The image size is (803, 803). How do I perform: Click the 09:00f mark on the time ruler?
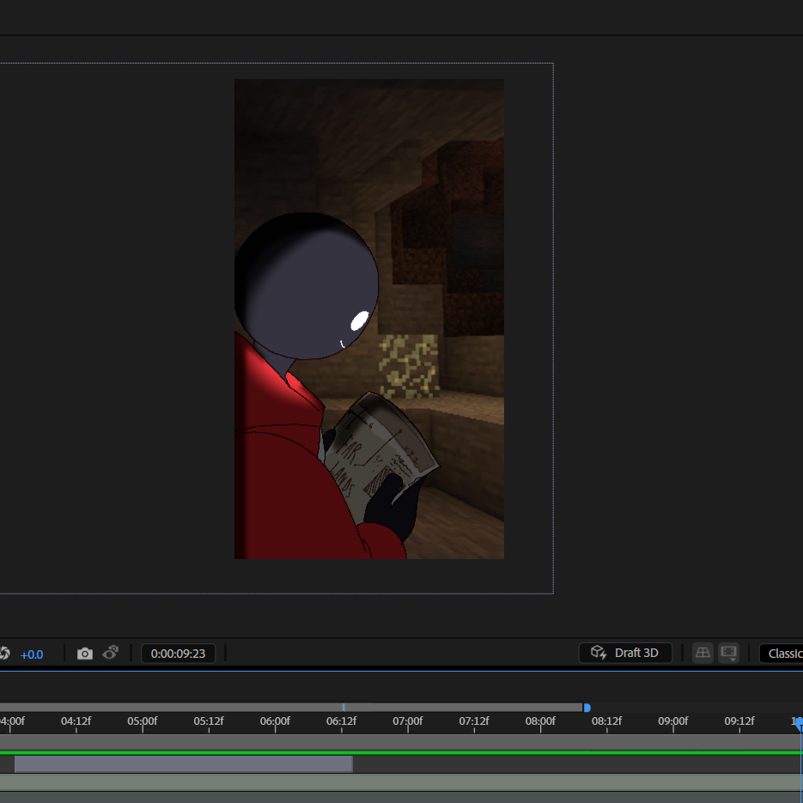673,721
